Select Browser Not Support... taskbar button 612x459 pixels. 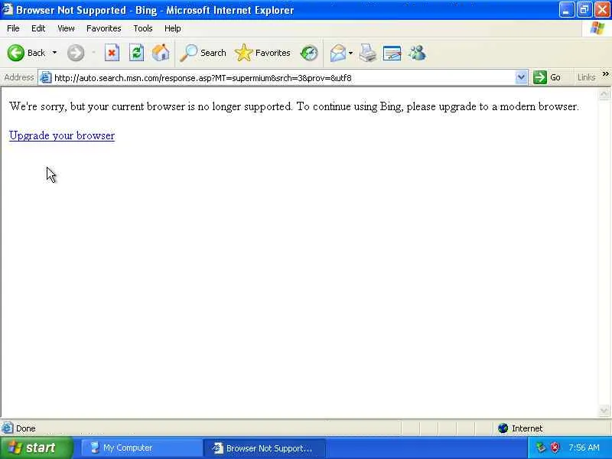pos(265,448)
